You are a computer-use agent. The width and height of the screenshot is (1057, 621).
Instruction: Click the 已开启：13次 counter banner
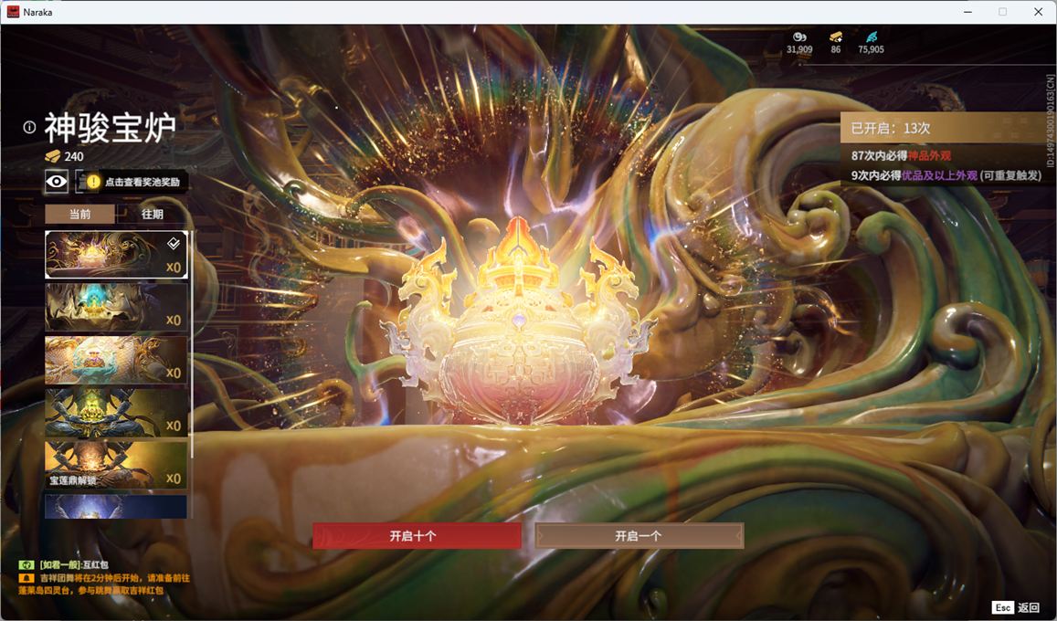click(948, 128)
